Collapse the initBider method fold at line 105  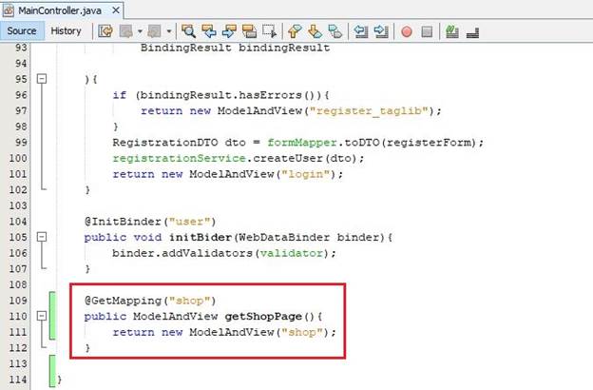(x=42, y=237)
